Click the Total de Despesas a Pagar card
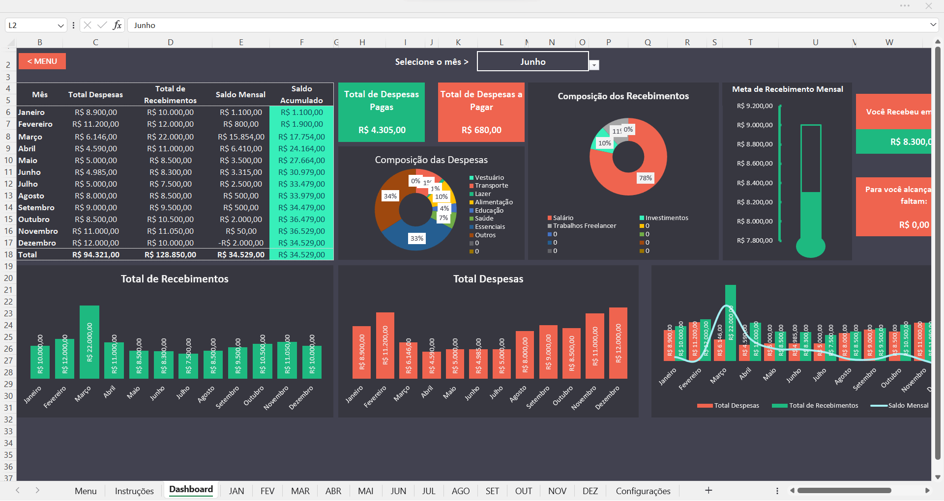 point(481,112)
